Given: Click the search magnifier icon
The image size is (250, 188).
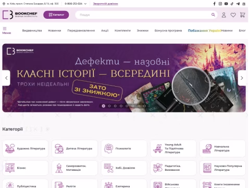Looking at the screenshot, I should (x=213, y=15).
